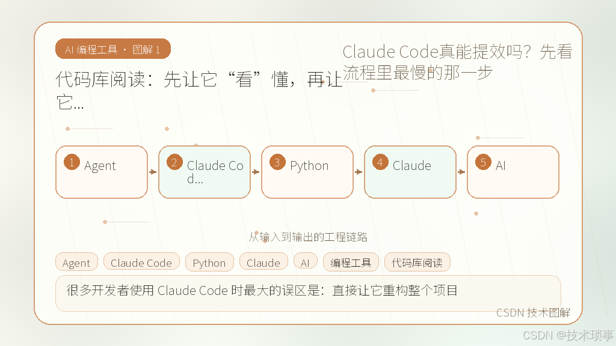Click the arrow between Python and Claude
The image size is (616, 346).
[x=359, y=172]
